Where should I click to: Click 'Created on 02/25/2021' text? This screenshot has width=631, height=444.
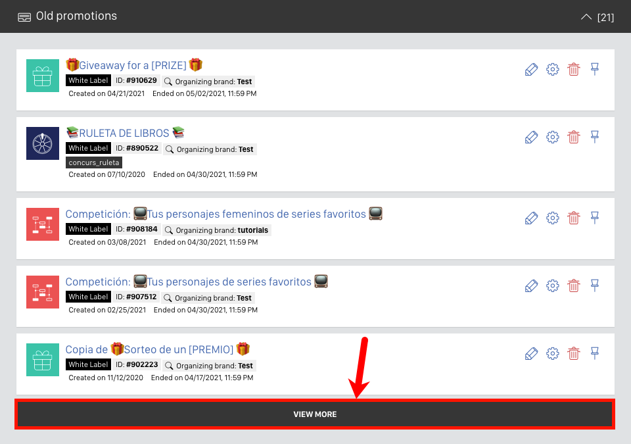pos(107,310)
